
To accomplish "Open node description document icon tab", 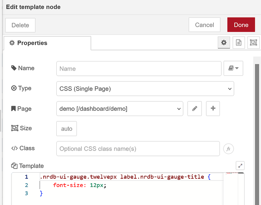I will 238,43.
